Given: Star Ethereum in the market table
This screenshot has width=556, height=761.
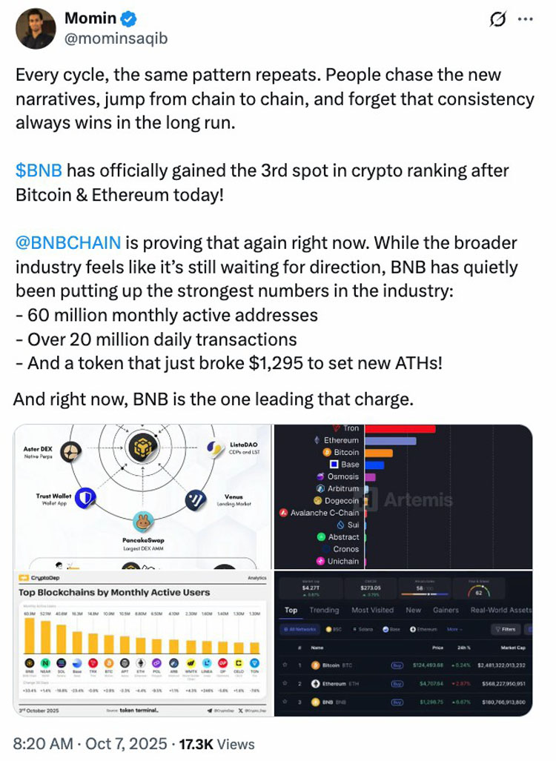Looking at the screenshot, I should click(285, 684).
